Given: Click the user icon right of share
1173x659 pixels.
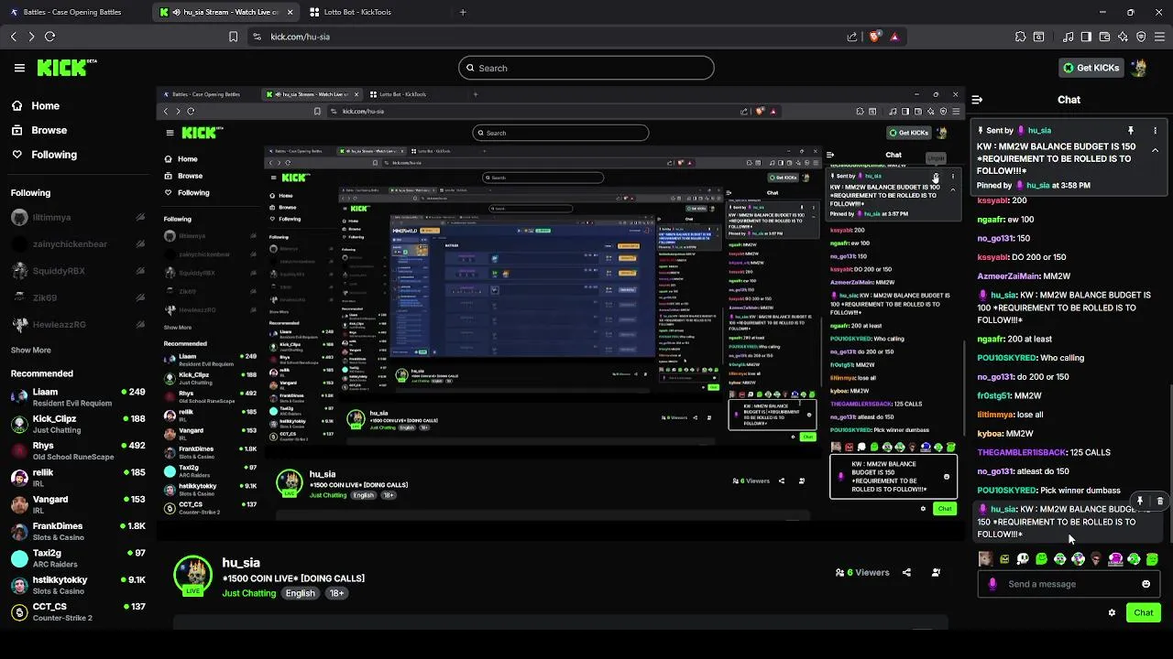Looking at the screenshot, I should point(936,572).
